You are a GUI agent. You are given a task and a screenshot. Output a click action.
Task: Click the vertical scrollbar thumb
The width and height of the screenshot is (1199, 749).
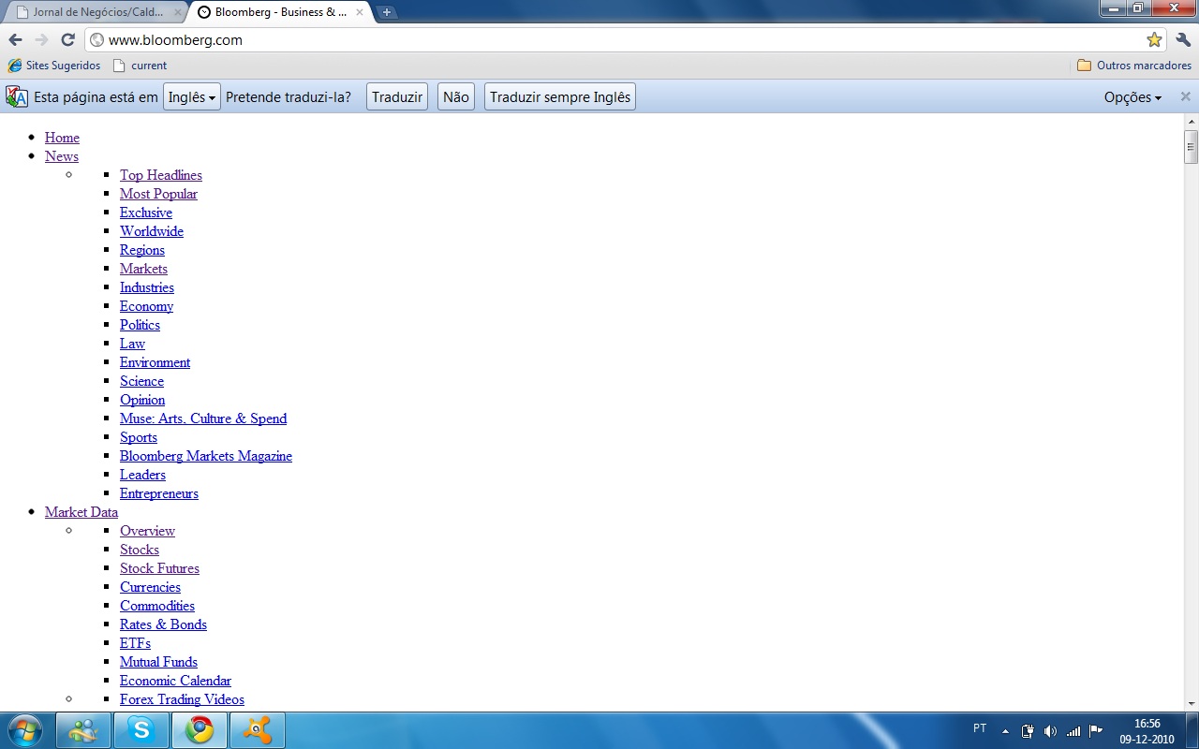(1192, 147)
